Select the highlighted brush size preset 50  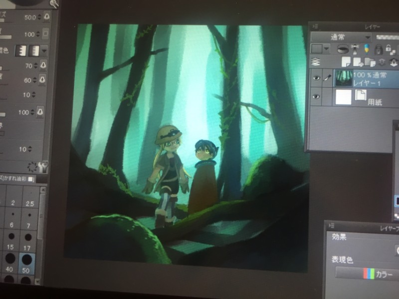[x=26, y=264]
